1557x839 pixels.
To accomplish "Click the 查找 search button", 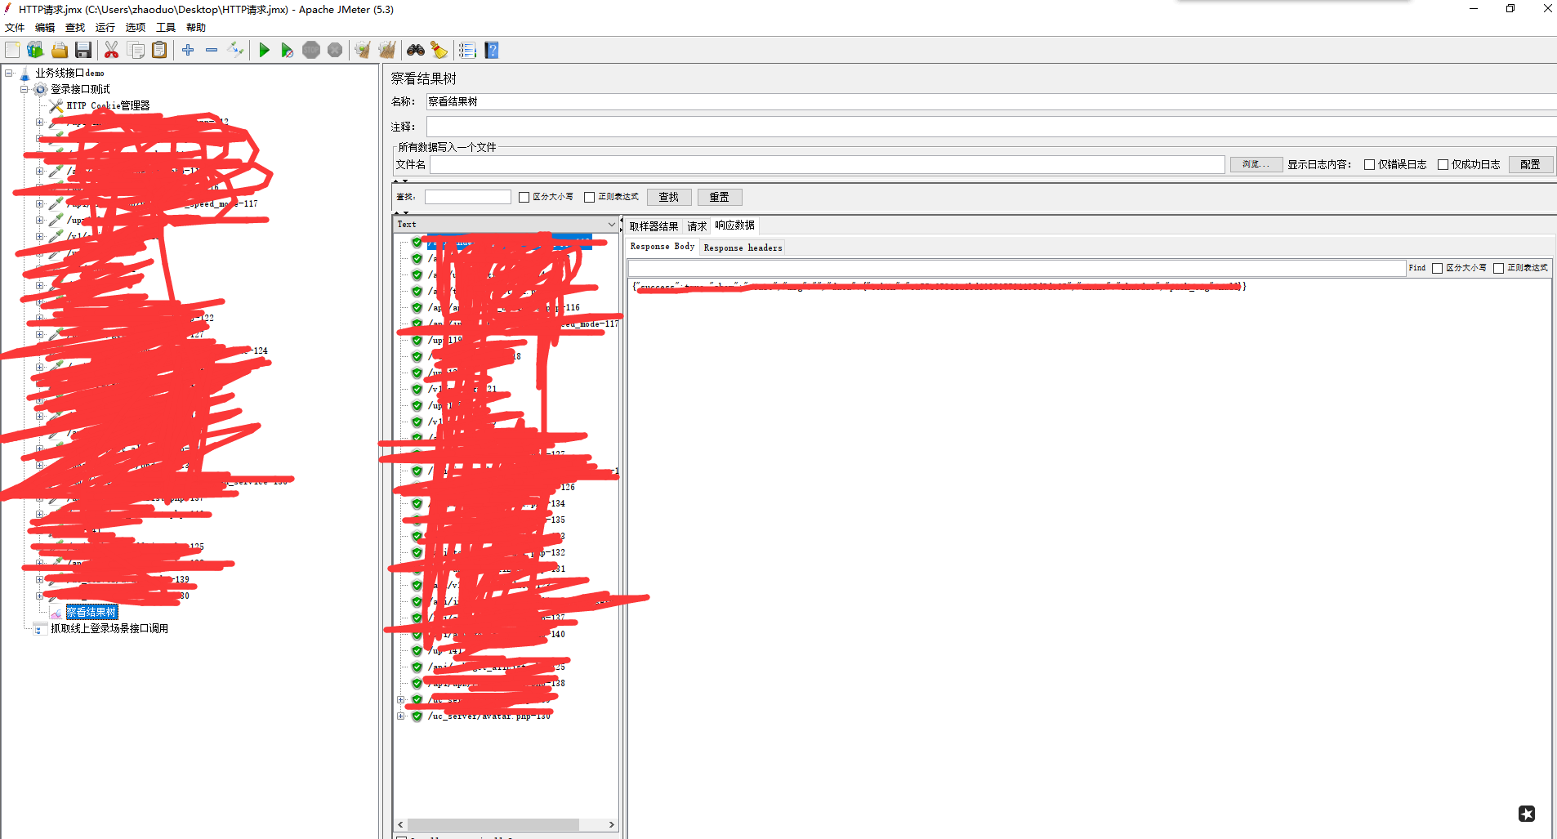I will point(669,198).
